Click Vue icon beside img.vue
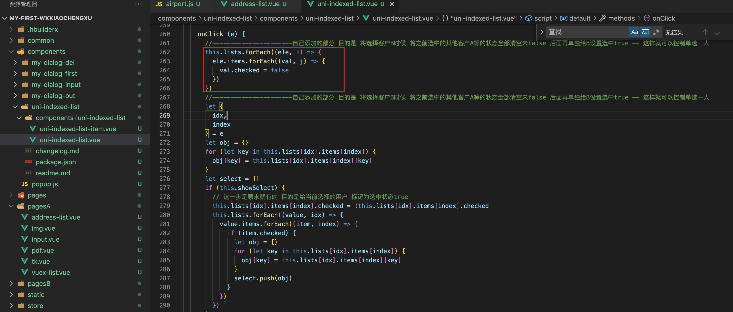The width and height of the screenshot is (733, 312). coord(25,229)
